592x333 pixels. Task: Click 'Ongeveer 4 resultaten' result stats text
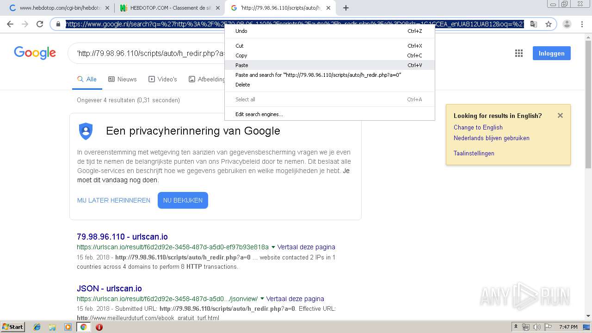[128, 100]
